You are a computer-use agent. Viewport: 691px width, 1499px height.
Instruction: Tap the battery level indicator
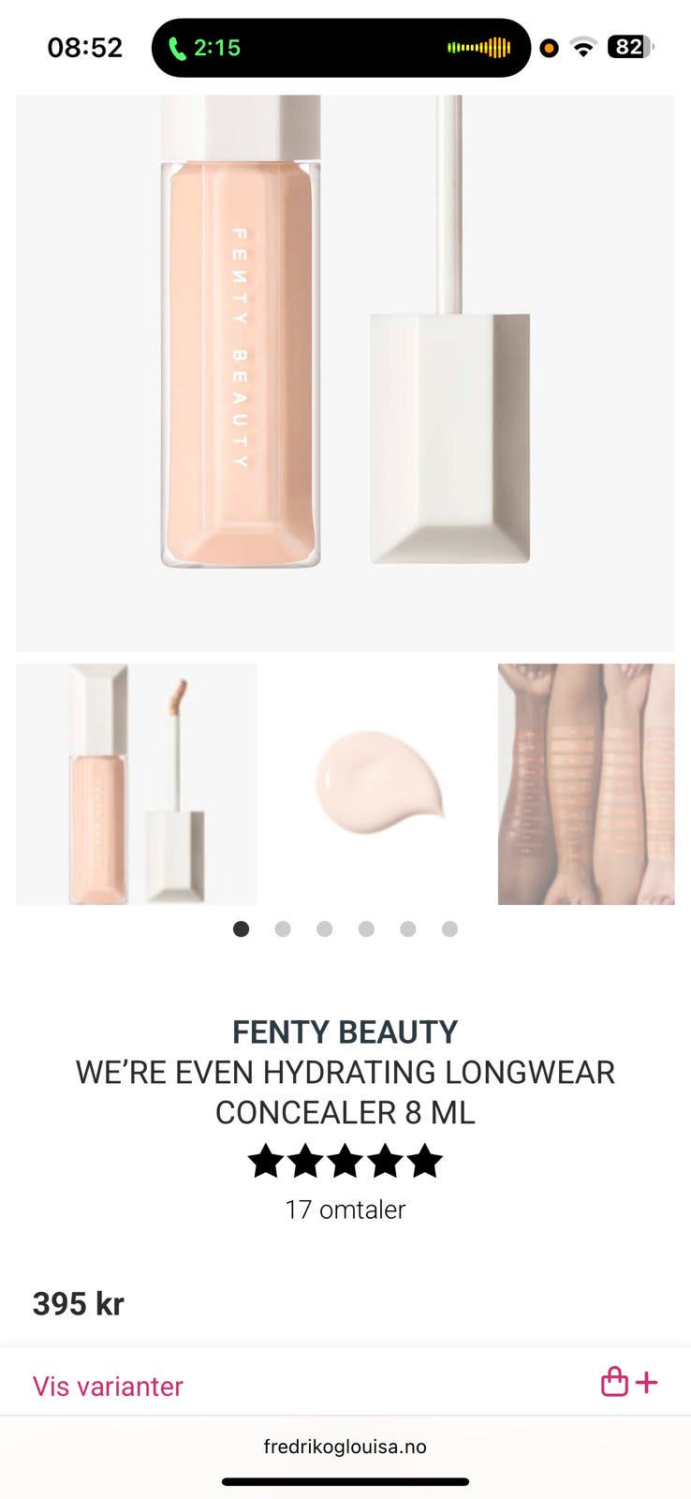click(631, 47)
